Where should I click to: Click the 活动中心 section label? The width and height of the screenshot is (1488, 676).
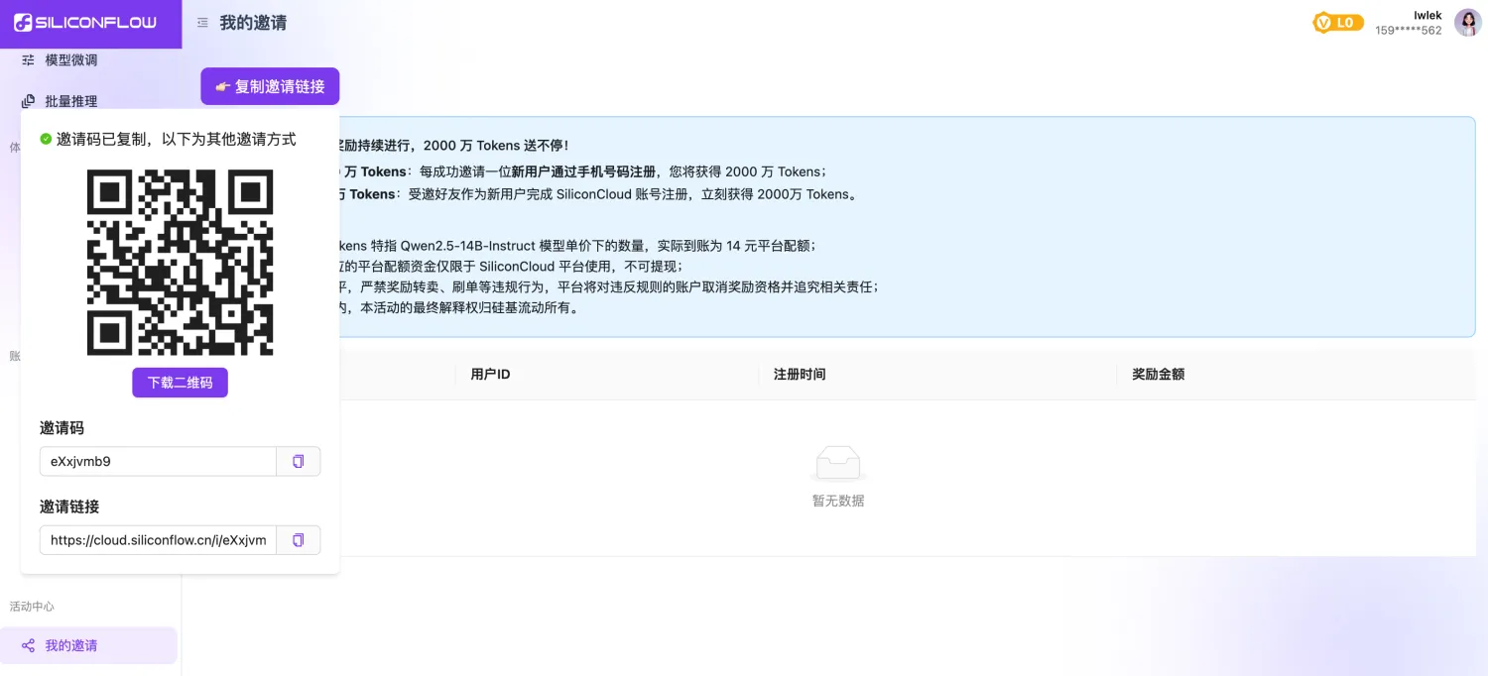pyautogui.click(x=32, y=607)
